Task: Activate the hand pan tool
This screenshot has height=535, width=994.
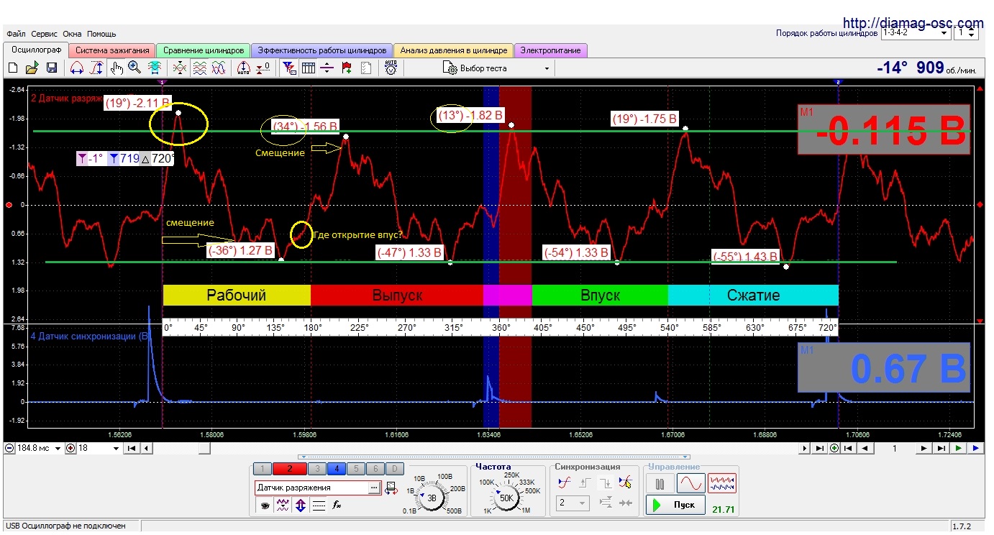Action: point(117,68)
